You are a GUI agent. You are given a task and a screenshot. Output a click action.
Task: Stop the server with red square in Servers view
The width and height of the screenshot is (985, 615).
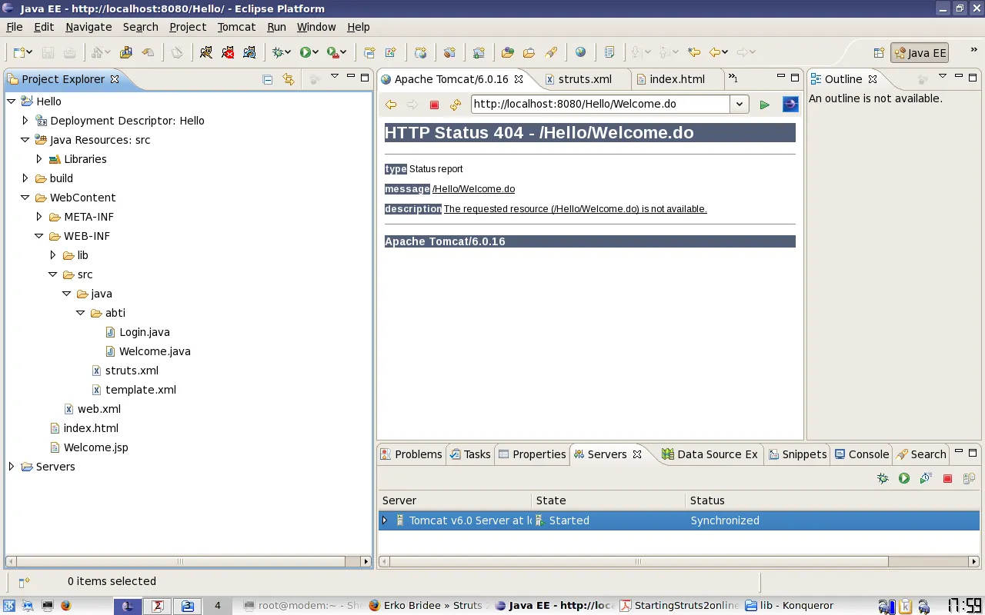(947, 478)
